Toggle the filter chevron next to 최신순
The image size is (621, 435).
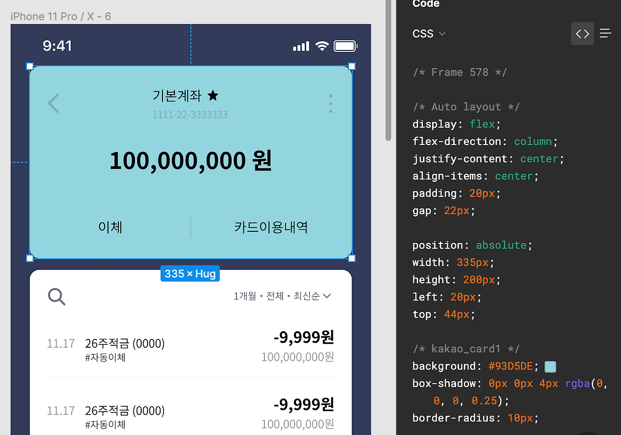326,296
